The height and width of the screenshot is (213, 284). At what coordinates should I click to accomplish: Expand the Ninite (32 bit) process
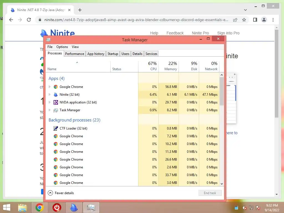click(49, 94)
